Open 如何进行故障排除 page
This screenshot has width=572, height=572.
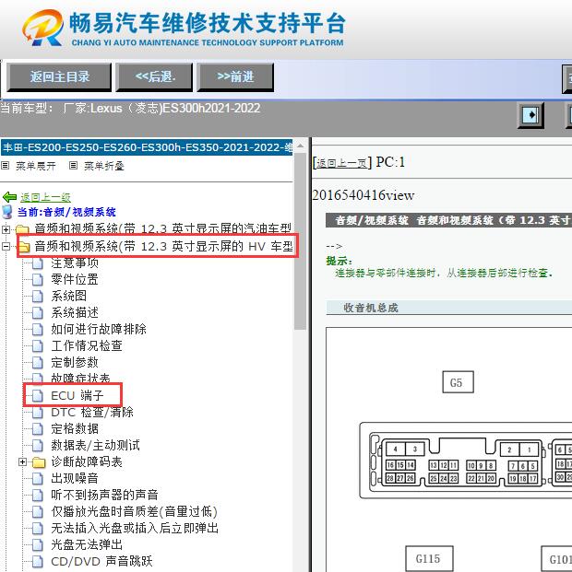coord(99,329)
